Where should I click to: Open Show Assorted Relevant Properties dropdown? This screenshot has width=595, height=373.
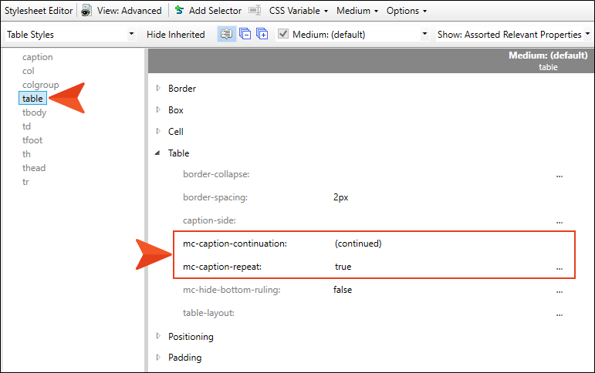(x=587, y=35)
